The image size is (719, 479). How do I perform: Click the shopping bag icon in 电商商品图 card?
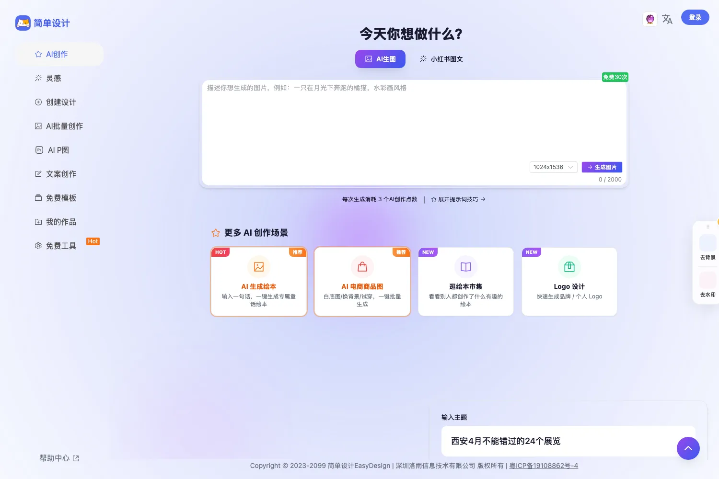click(362, 267)
